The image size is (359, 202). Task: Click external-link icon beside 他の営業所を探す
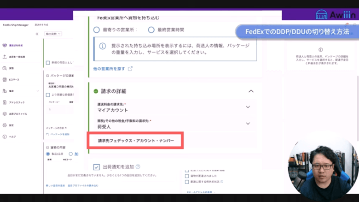(x=130, y=69)
